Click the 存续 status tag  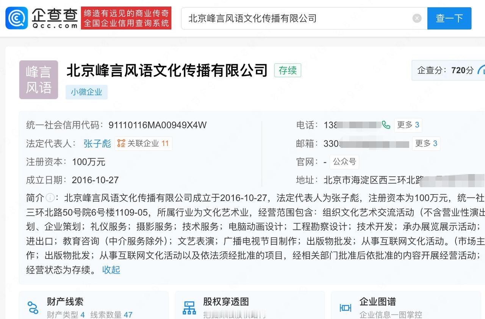pos(288,70)
